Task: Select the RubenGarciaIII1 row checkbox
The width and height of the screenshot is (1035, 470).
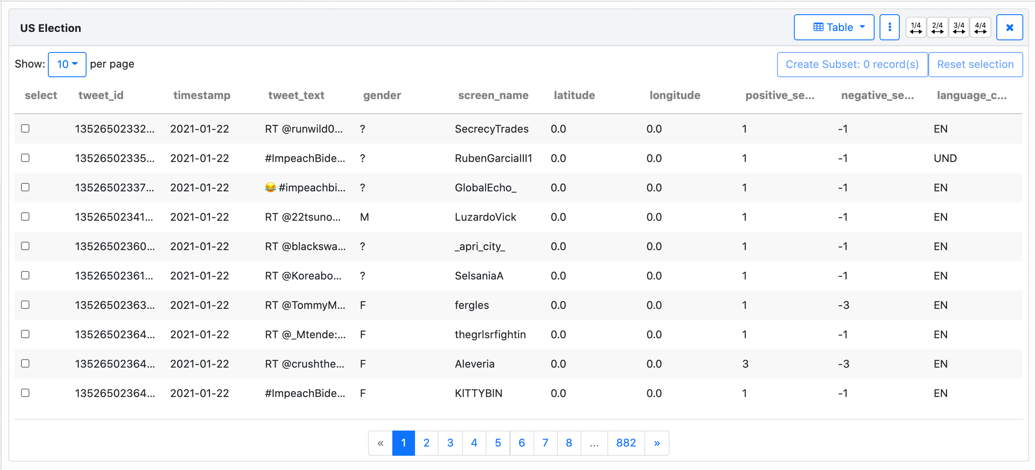Action: 25,158
